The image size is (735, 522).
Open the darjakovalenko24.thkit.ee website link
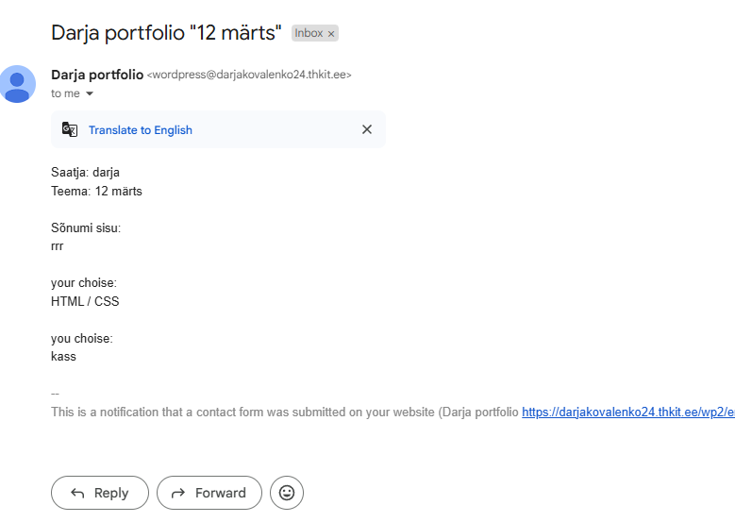point(627,413)
